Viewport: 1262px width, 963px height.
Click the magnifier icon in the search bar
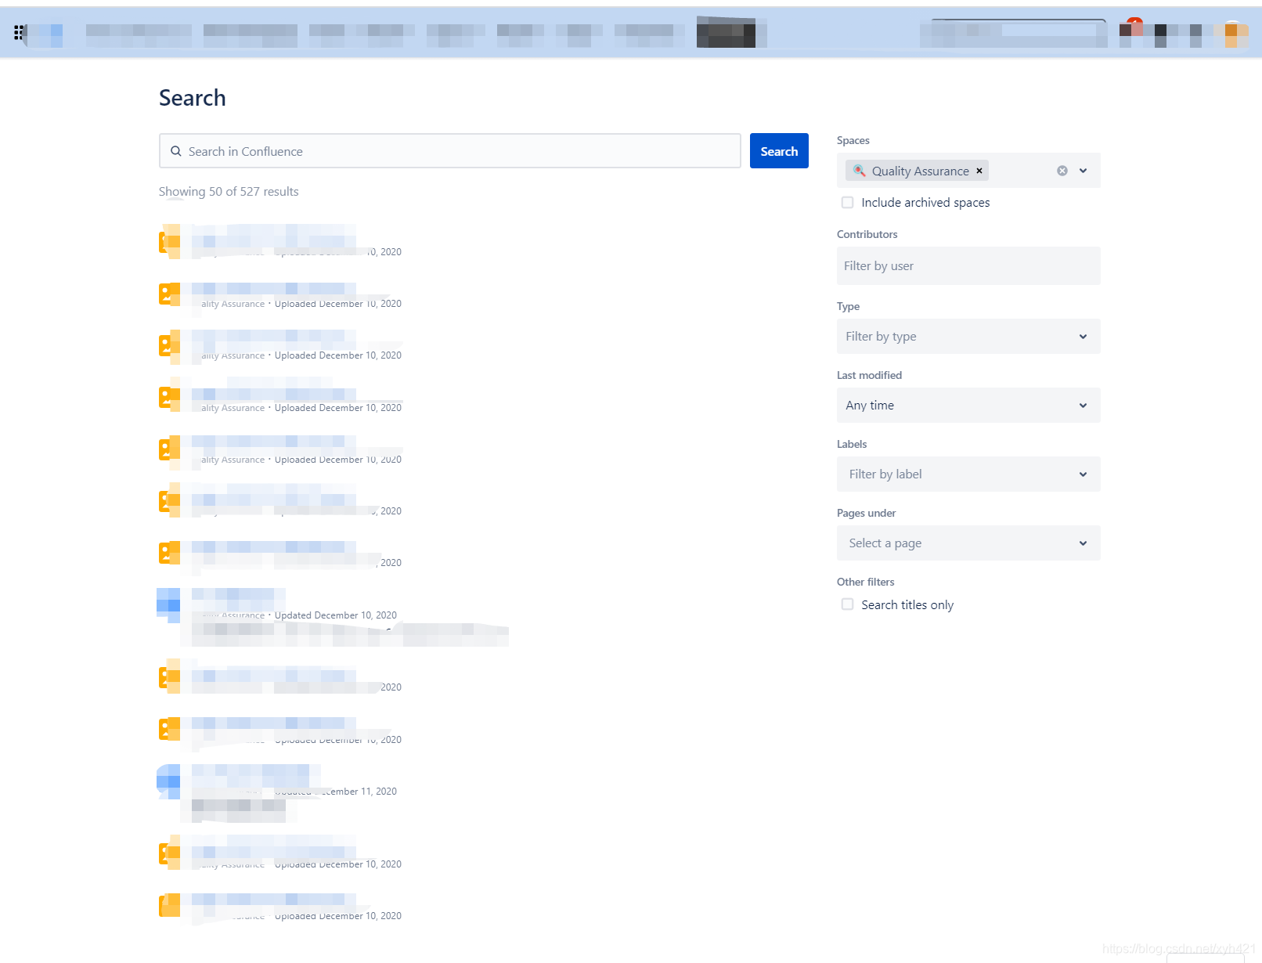click(176, 150)
